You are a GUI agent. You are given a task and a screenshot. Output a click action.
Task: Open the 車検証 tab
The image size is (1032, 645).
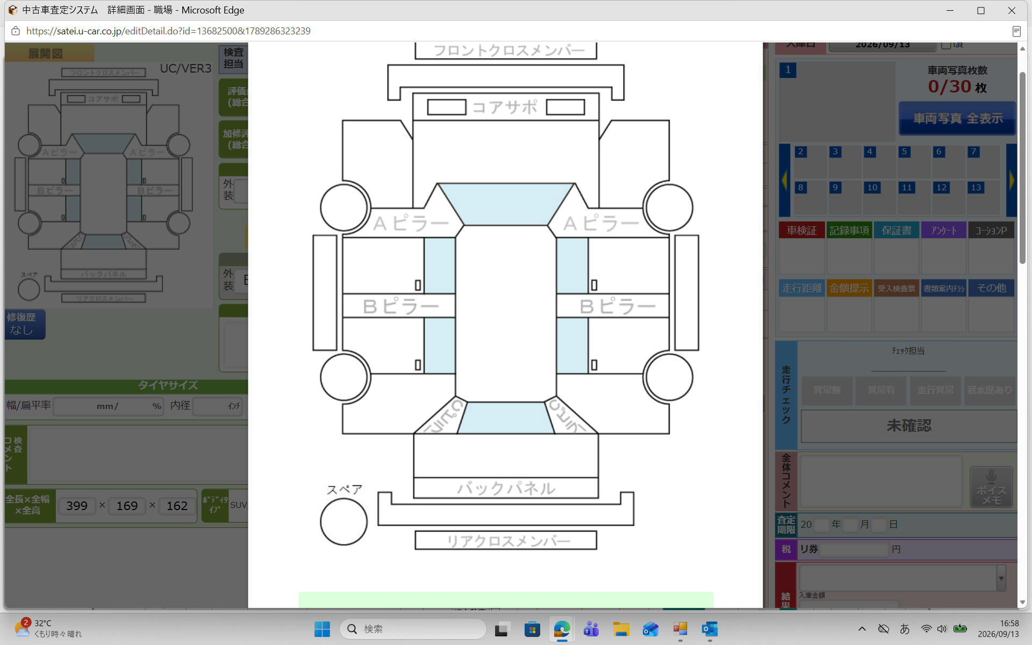[801, 231]
